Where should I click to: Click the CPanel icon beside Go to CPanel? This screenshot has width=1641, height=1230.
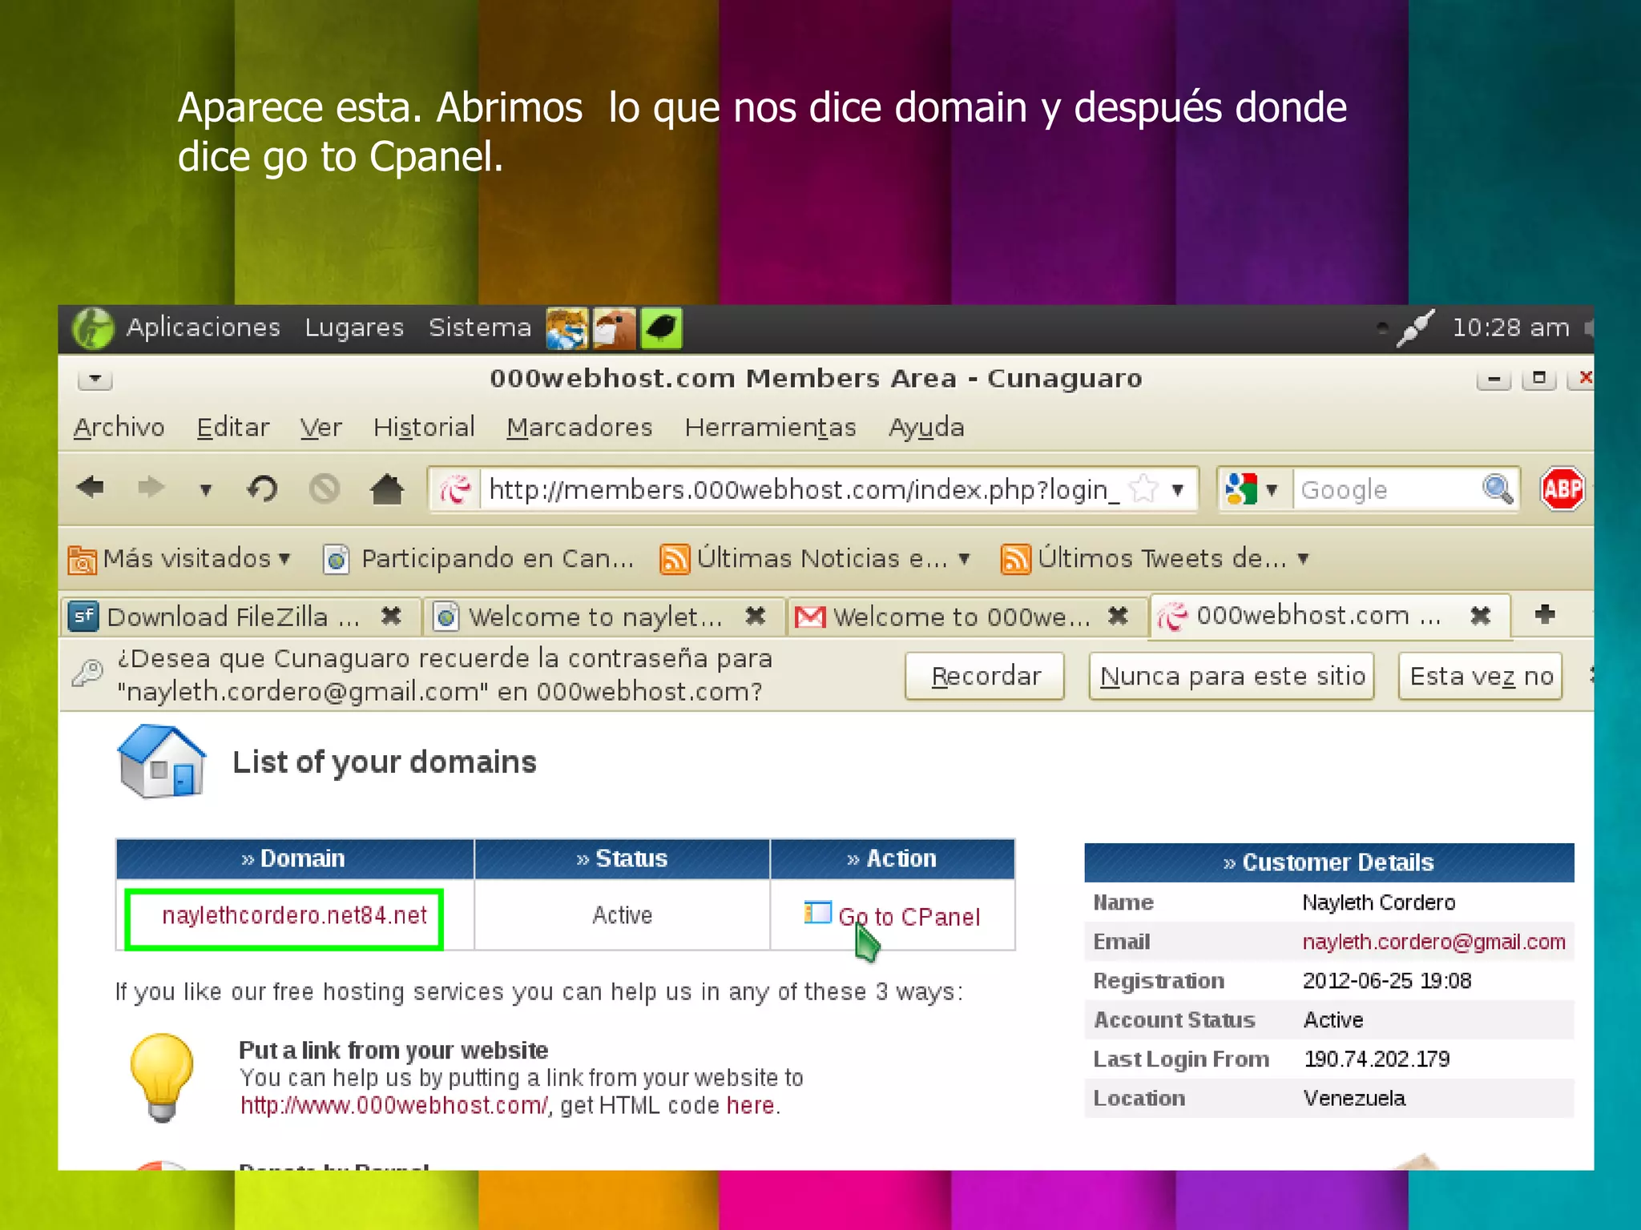click(x=817, y=912)
